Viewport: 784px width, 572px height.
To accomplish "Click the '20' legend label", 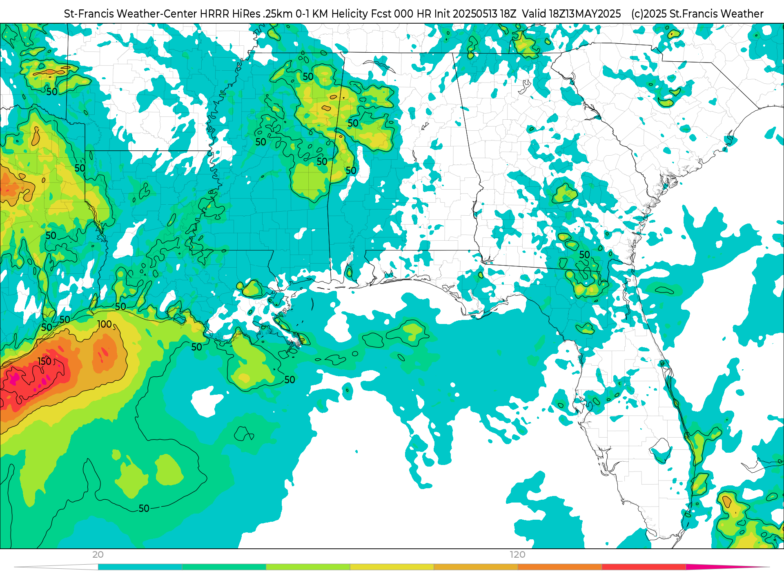I will [98, 555].
